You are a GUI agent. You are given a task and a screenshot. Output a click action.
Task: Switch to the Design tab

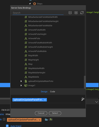(44, 91)
